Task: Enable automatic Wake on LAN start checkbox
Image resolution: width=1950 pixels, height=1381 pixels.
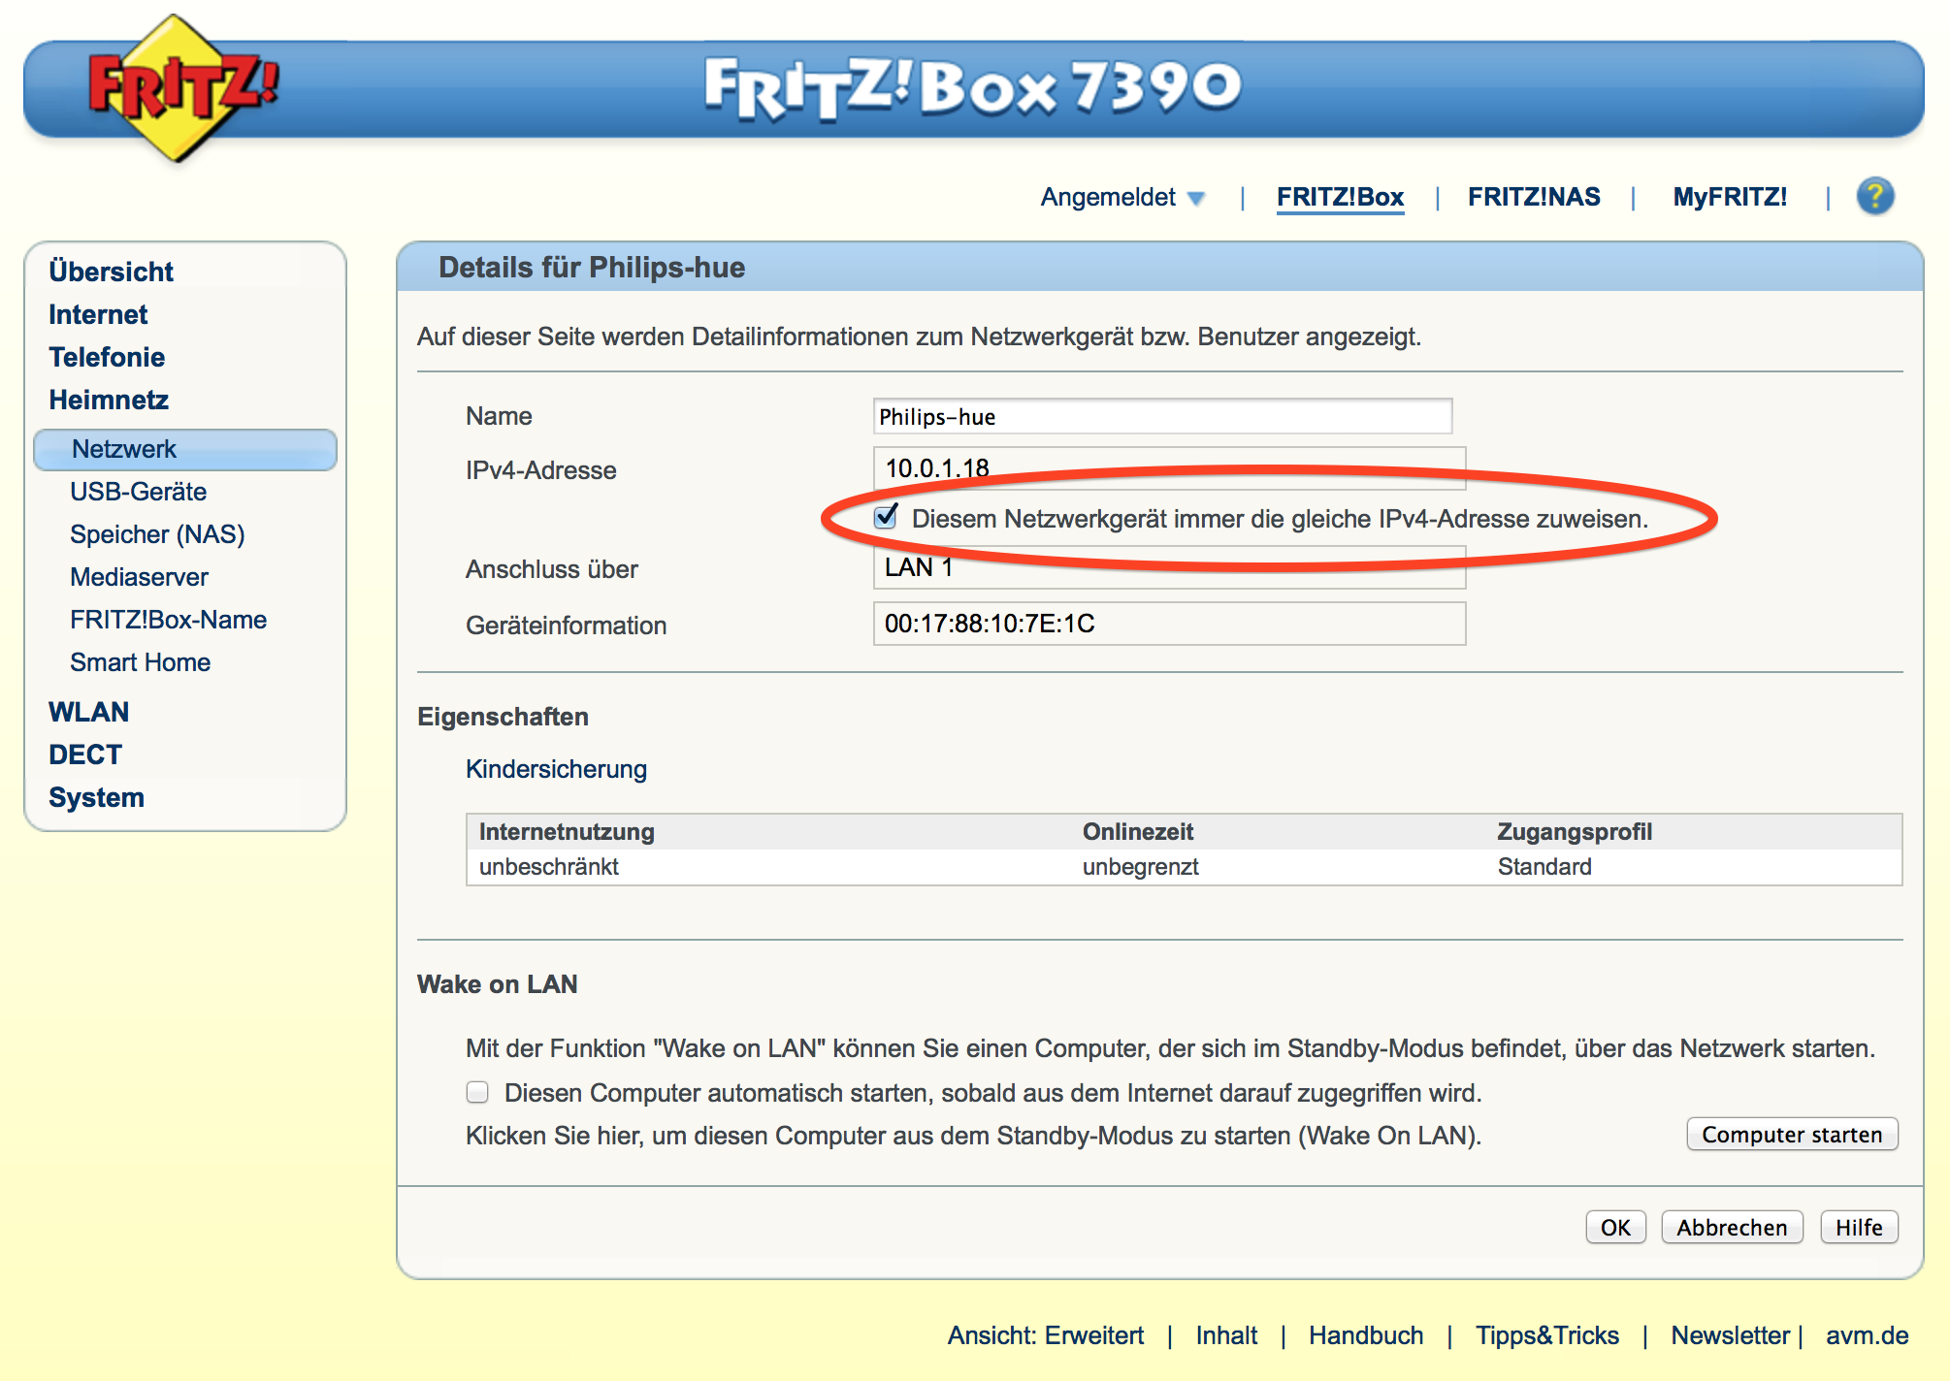Action: 477,1093
